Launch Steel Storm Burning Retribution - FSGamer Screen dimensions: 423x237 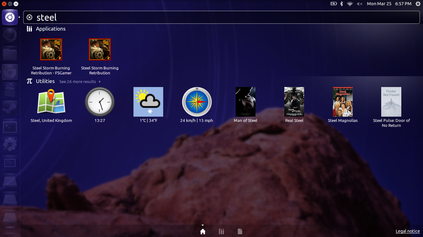51,49
